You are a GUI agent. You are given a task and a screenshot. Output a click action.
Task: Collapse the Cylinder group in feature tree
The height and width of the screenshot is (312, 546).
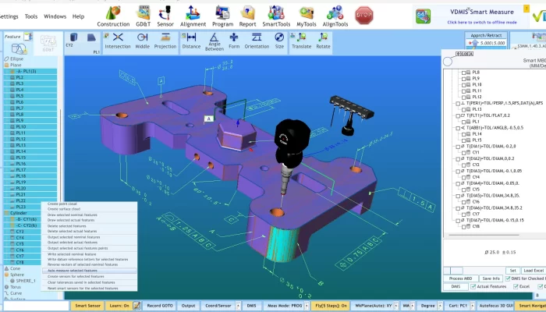click(6, 213)
